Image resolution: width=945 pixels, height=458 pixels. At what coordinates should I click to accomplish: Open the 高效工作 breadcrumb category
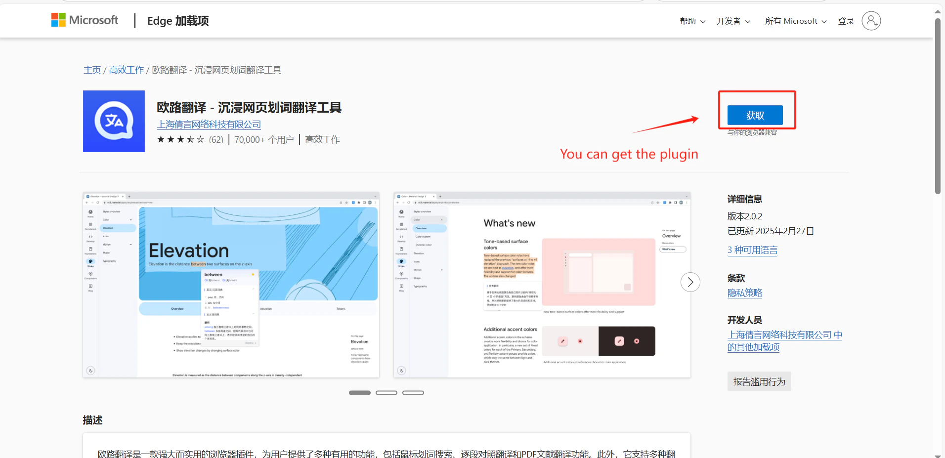pyautogui.click(x=126, y=70)
